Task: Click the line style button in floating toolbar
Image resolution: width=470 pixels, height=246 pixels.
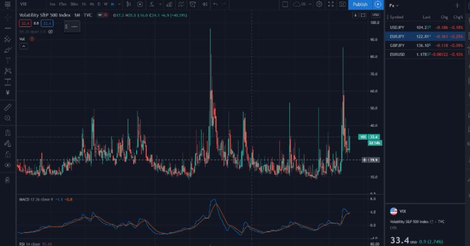Action: 75,26
